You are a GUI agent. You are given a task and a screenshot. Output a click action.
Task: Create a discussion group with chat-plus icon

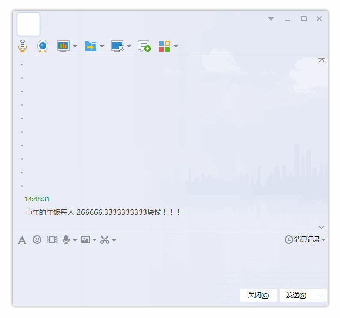pyautogui.click(x=144, y=46)
